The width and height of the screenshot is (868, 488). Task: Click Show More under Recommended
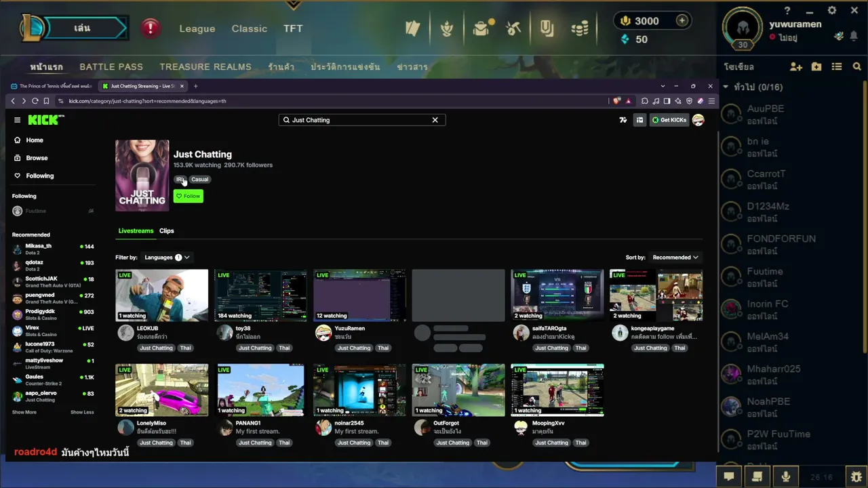click(x=24, y=412)
